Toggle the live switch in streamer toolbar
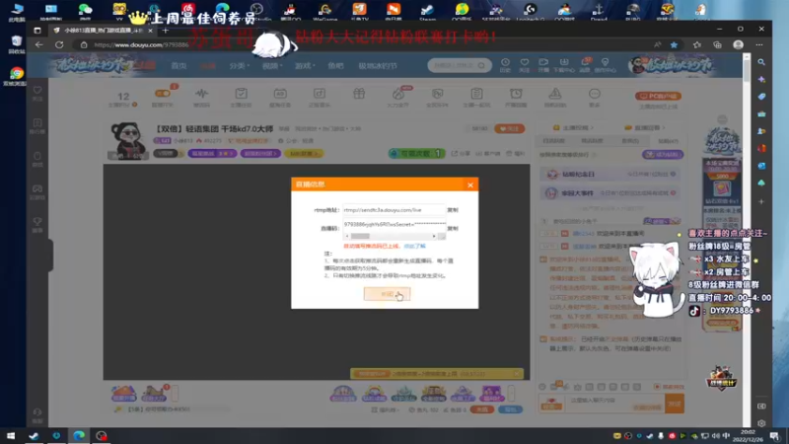The image size is (789, 444). point(163,94)
